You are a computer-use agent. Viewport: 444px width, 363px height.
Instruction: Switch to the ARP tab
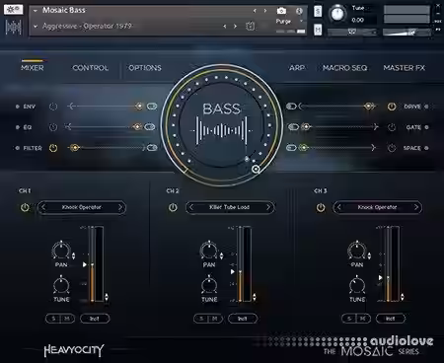[x=297, y=68]
